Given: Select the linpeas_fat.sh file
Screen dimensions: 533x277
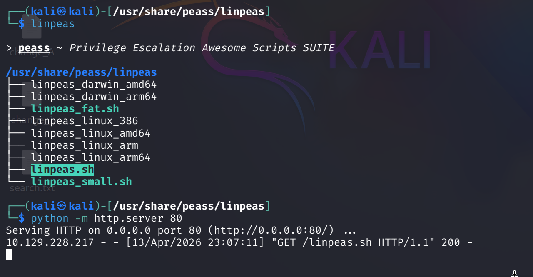Looking at the screenshot, I should click(75, 109).
